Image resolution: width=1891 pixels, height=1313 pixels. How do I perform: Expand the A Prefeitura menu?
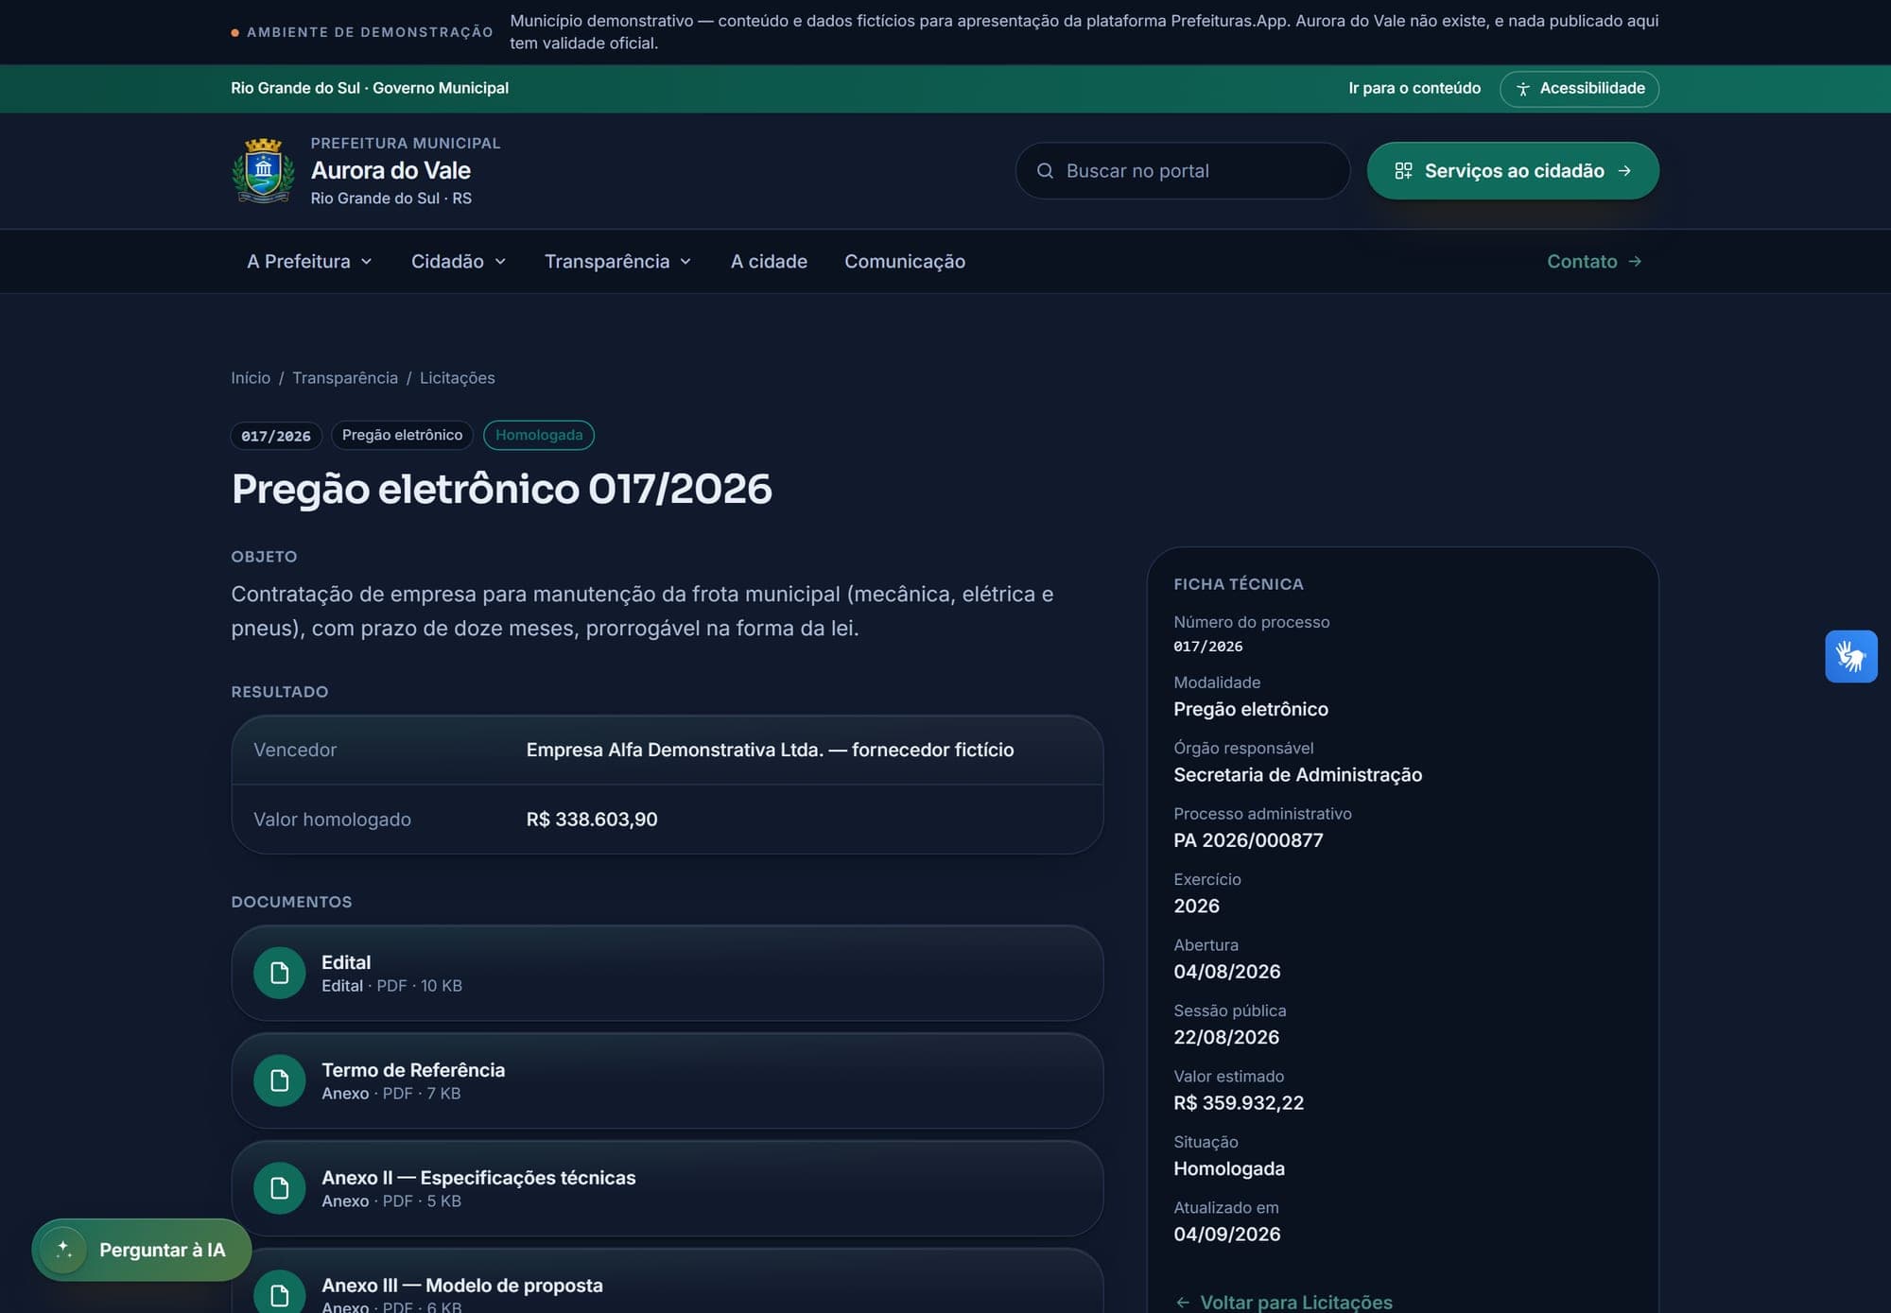click(x=309, y=262)
